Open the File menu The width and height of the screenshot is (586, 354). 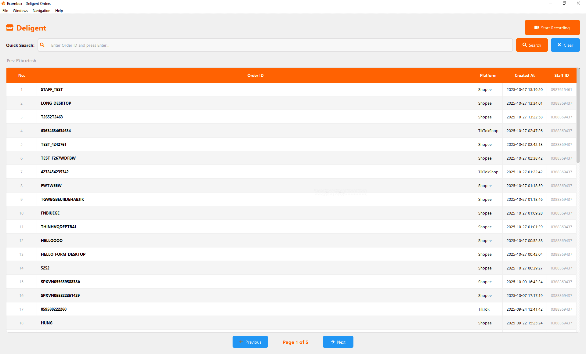point(5,11)
